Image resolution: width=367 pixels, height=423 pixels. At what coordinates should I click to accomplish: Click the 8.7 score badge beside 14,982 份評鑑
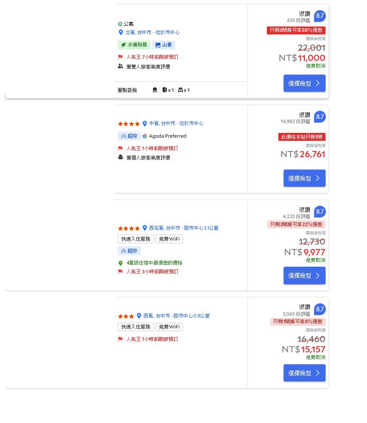pyautogui.click(x=320, y=117)
